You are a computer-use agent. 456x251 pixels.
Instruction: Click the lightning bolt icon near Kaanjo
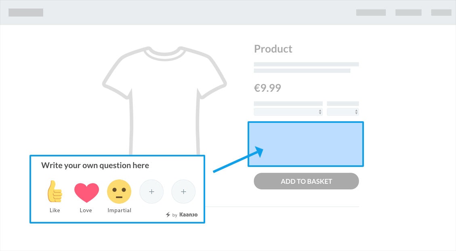(x=168, y=215)
